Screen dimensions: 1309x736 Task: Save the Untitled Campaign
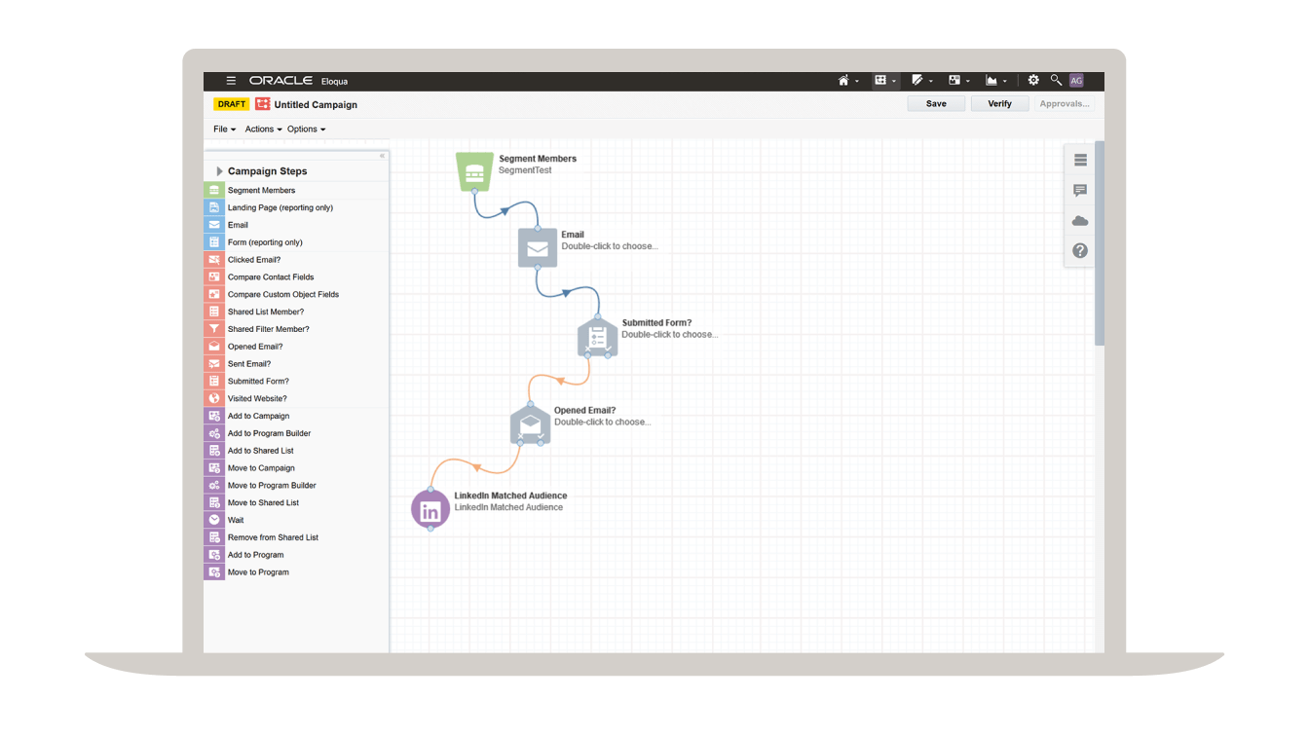tap(935, 103)
